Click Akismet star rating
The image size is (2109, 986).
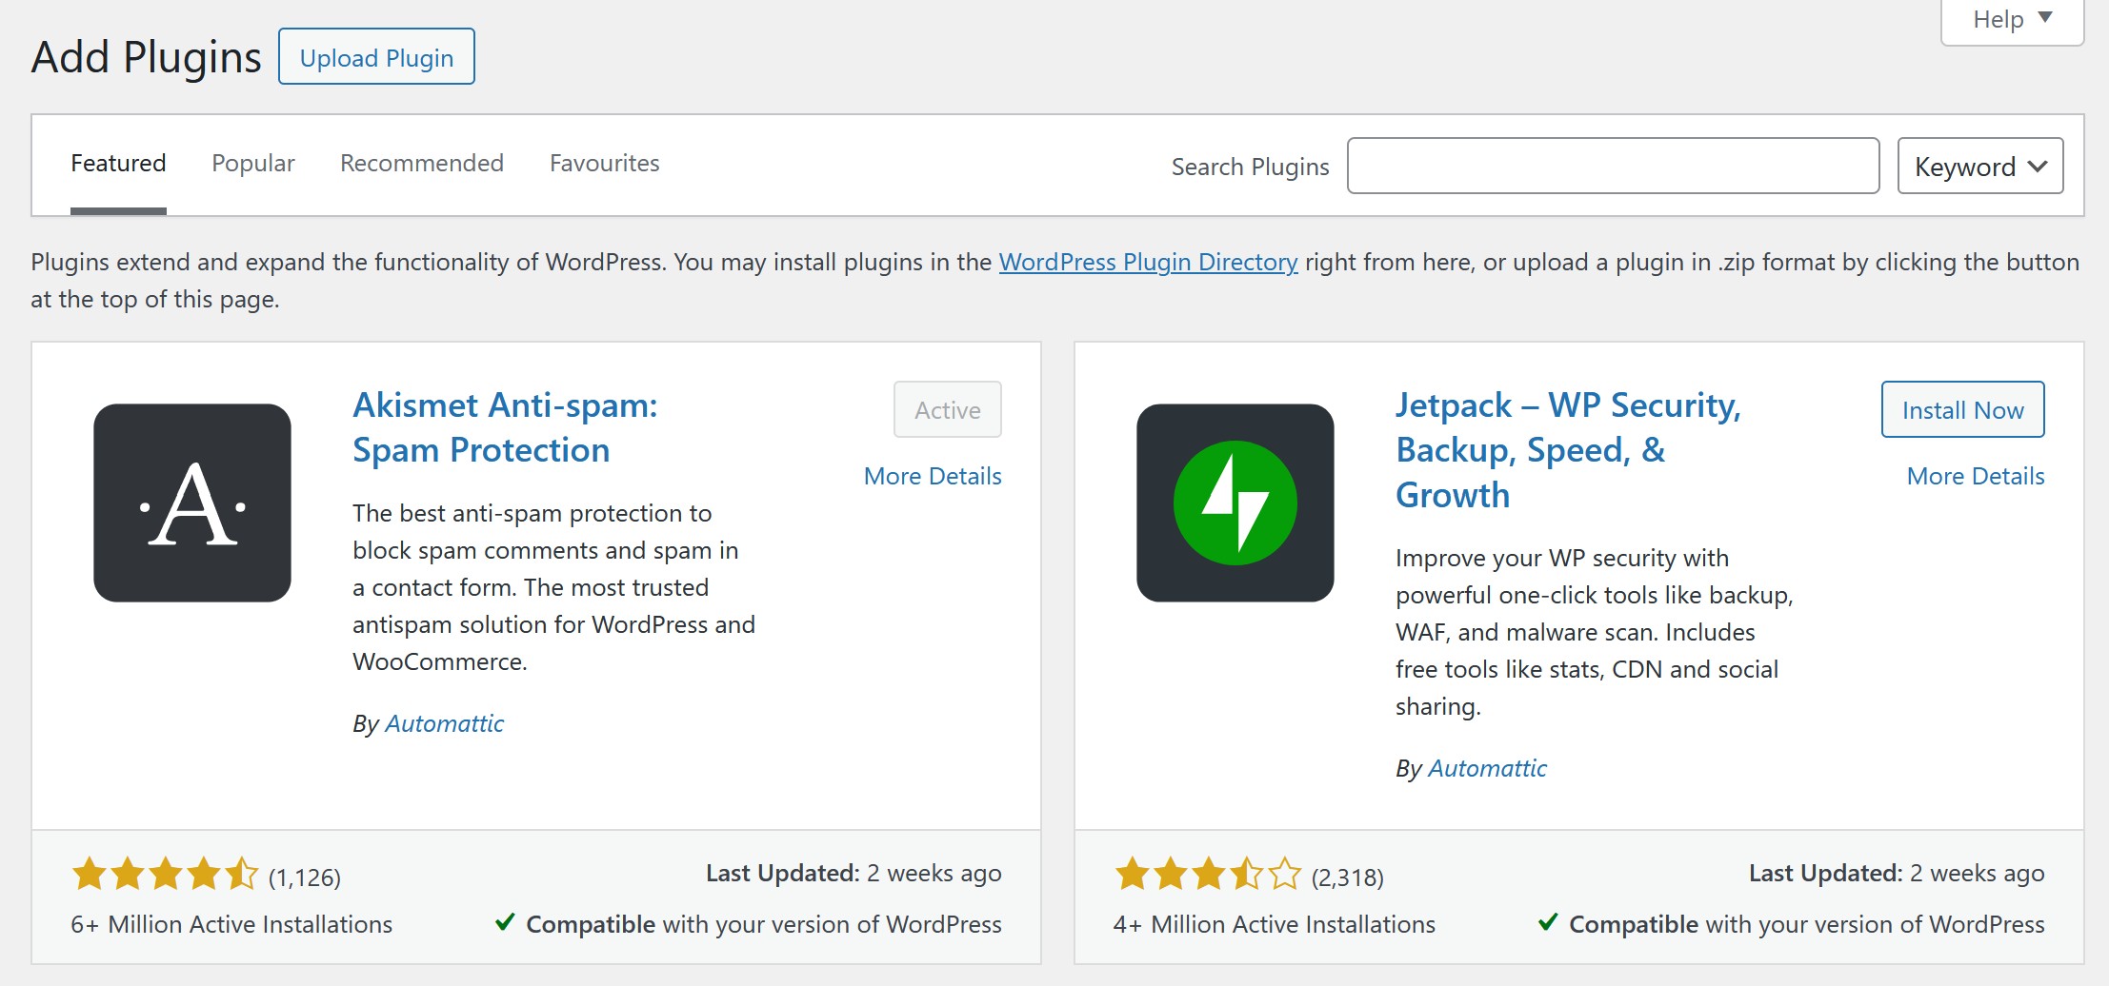tap(165, 874)
